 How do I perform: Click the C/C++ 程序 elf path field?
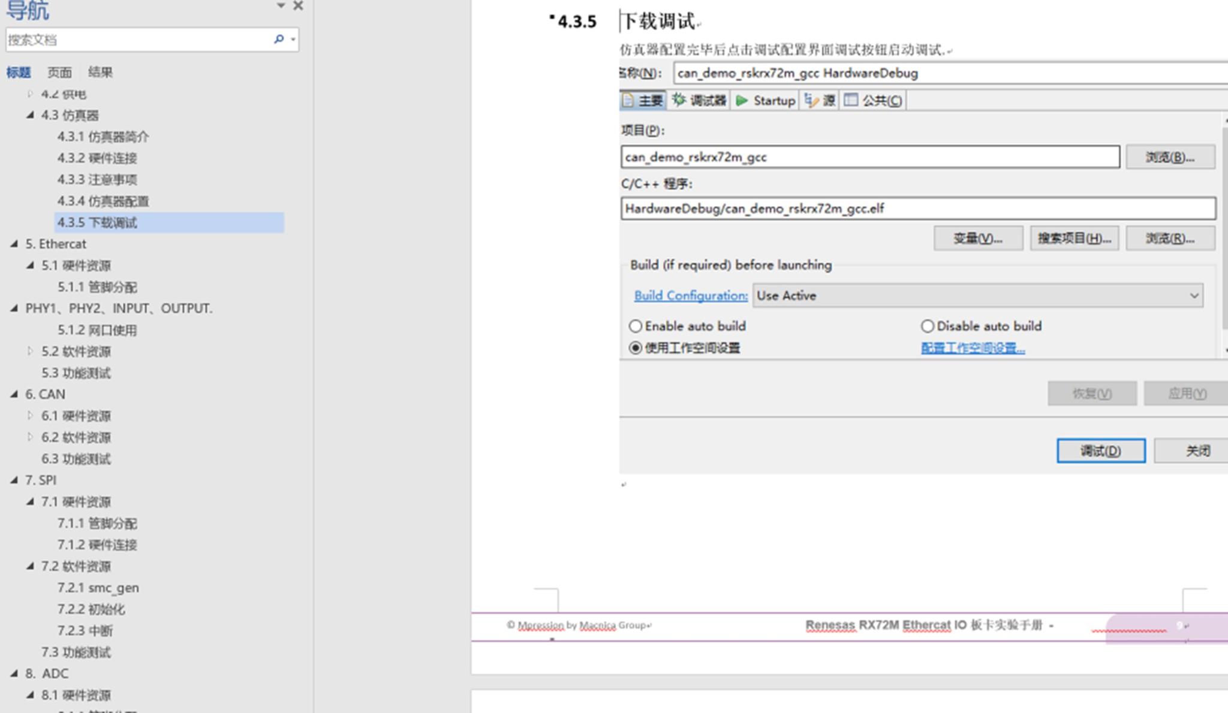pyautogui.click(x=919, y=209)
